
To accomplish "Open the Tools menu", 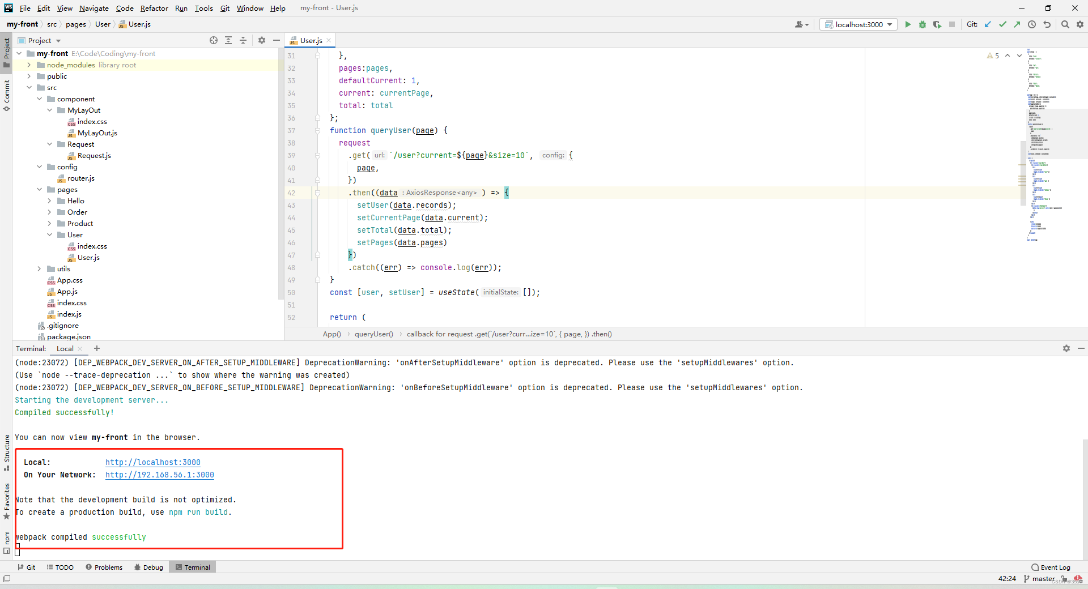I will pos(203,8).
